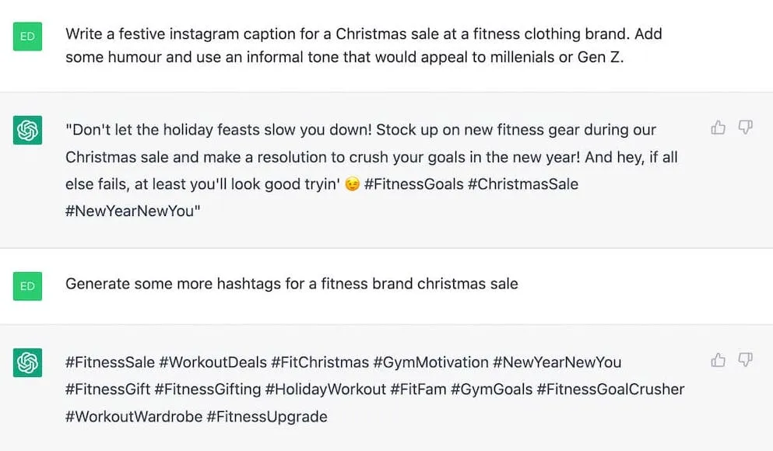
Task: Click the ED avatar next to the first prompt
Action: (27, 37)
